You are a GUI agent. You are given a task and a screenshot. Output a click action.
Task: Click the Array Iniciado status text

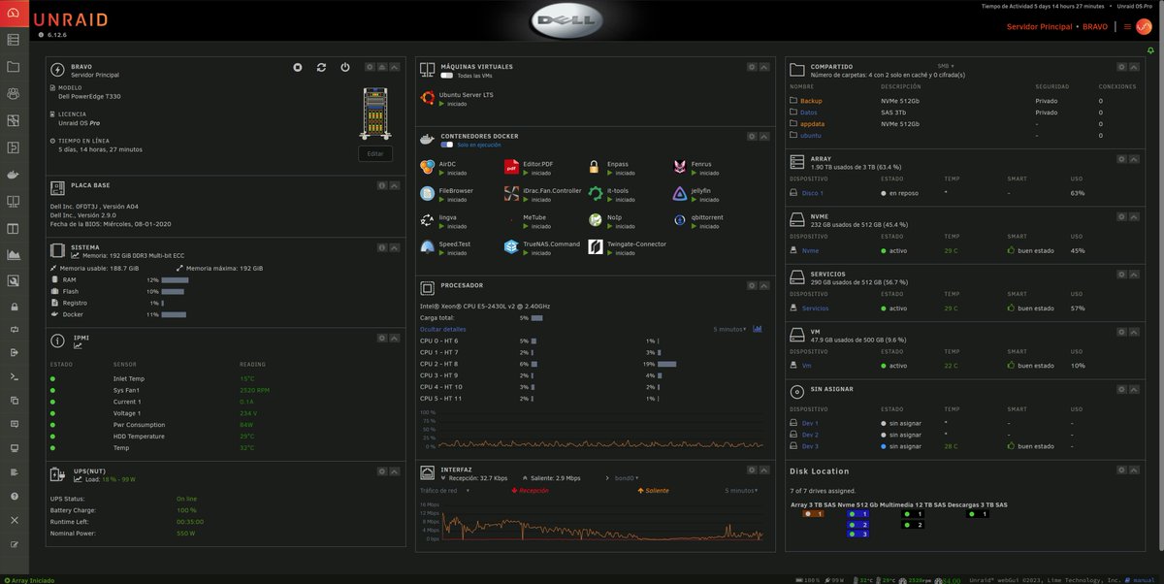coord(31,579)
